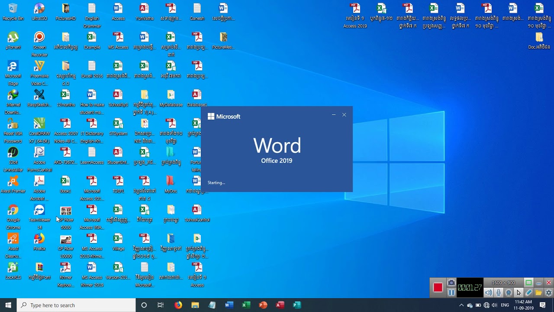Select the 12months Excel file icon
Image resolution: width=554 pixels, height=312 pixels.
click(66, 98)
